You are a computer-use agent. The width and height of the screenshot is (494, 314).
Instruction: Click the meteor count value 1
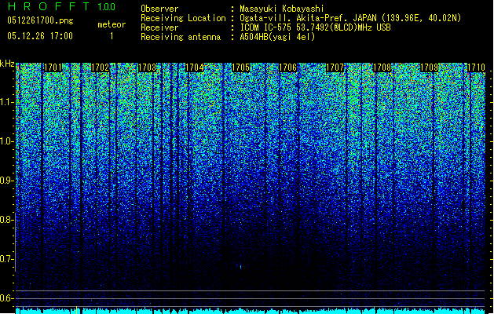coord(112,36)
